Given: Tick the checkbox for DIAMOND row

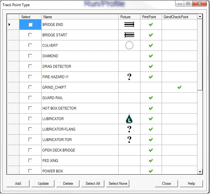Looking at the screenshot, I should point(30,56).
